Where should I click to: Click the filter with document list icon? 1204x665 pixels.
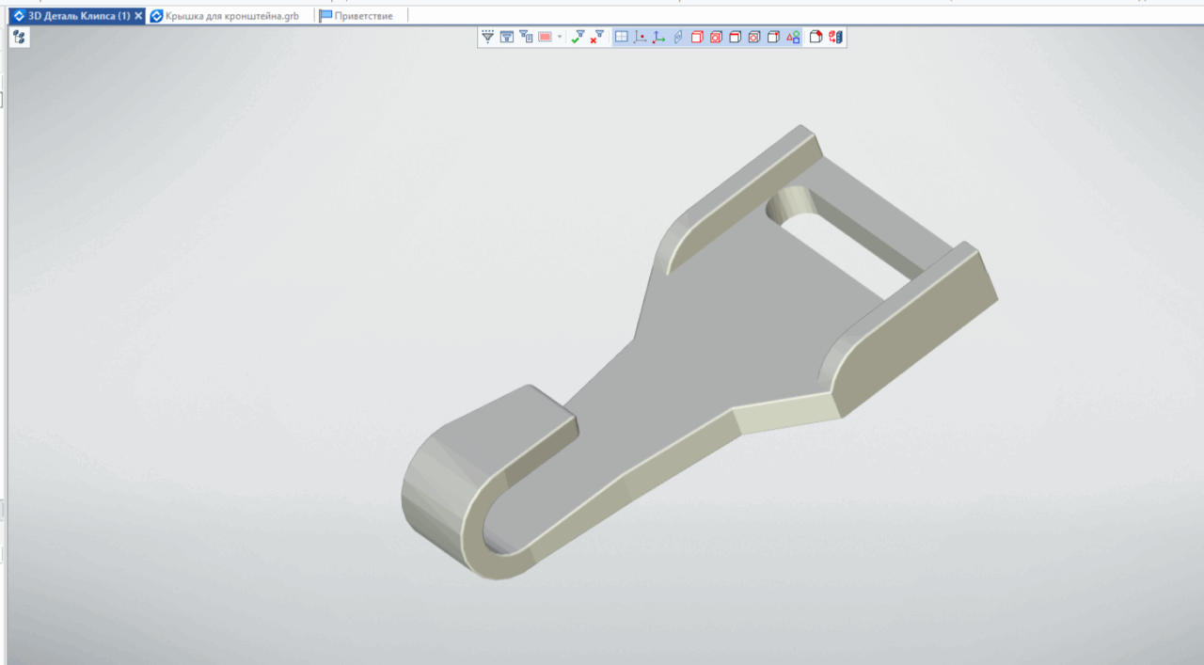526,37
